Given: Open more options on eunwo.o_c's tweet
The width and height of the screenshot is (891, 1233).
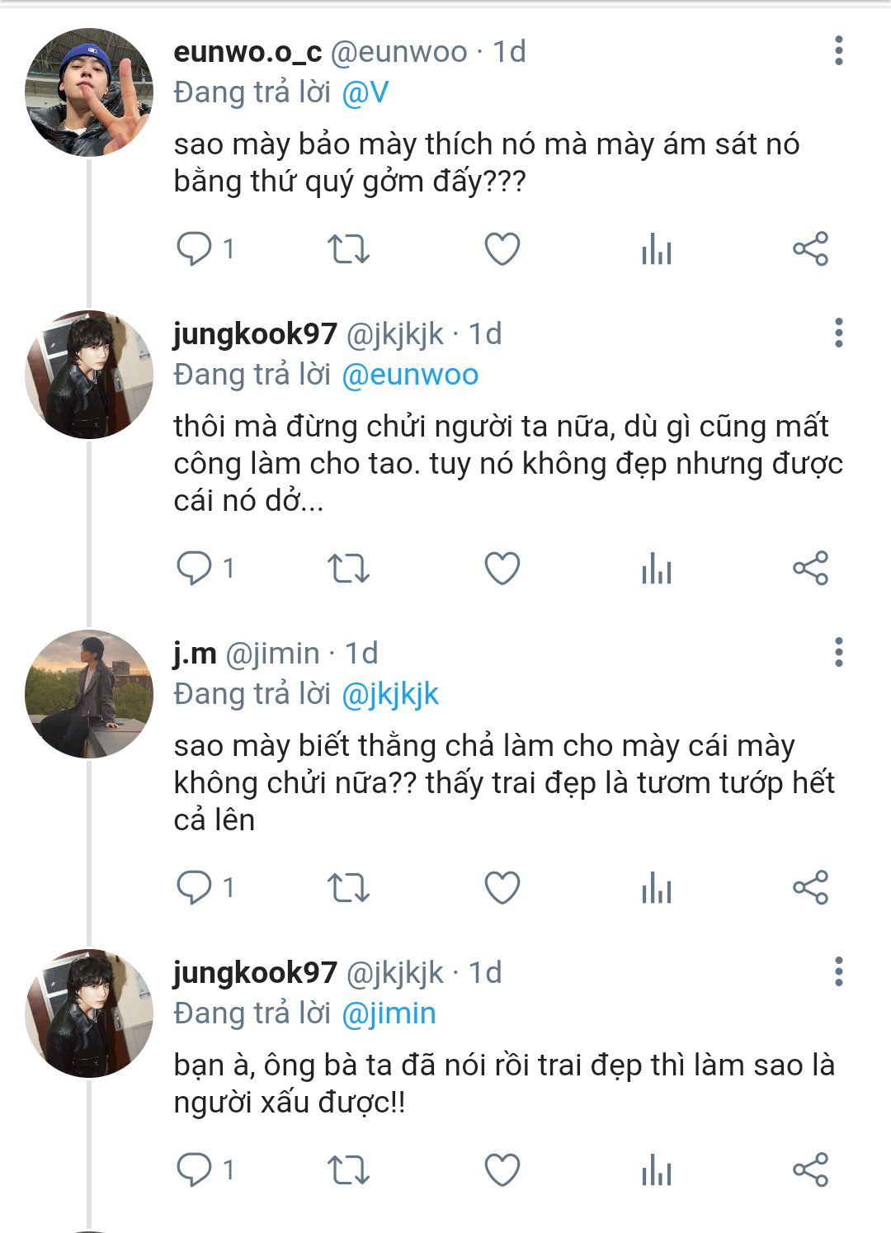Looking at the screenshot, I should click(838, 51).
